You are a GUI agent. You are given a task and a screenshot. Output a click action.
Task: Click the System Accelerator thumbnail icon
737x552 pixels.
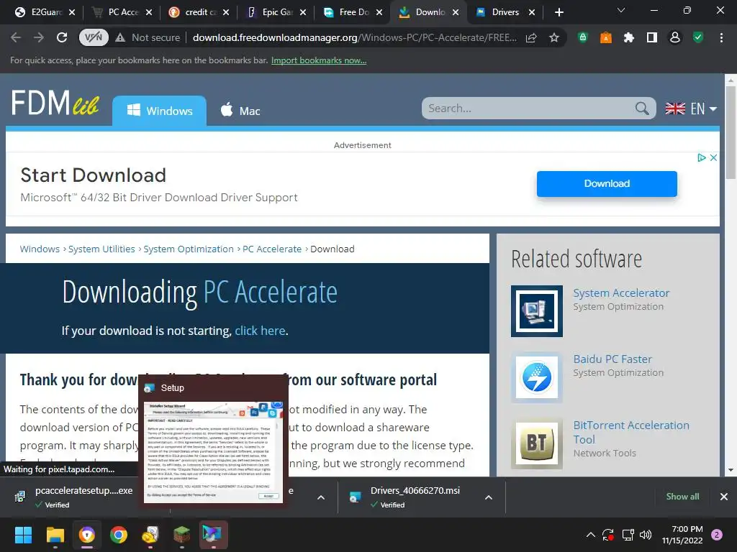(x=537, y=311)
